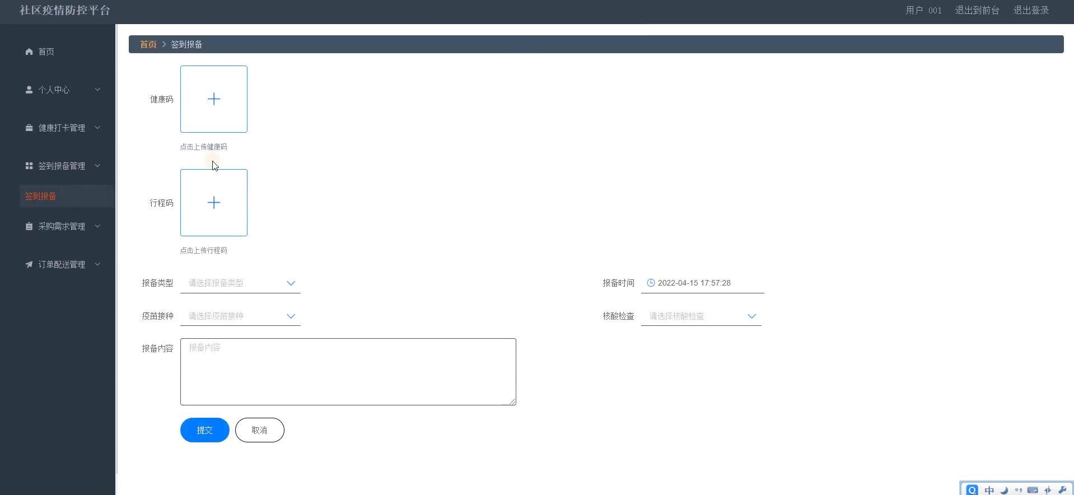Click the 签到报备 breadcrumb text
This screenshot has width=1074, height=495.
pos(186,44)
